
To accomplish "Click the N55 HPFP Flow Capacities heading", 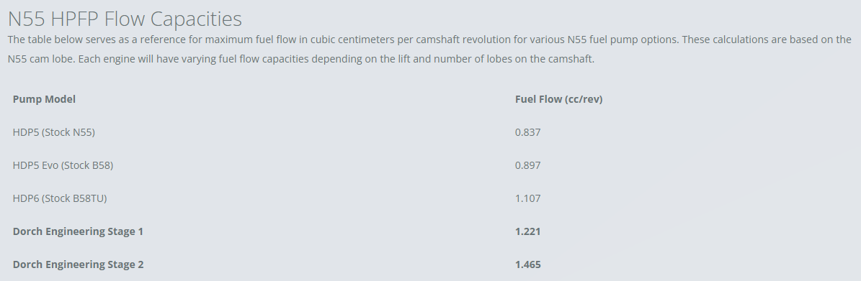I will point(125,19).
